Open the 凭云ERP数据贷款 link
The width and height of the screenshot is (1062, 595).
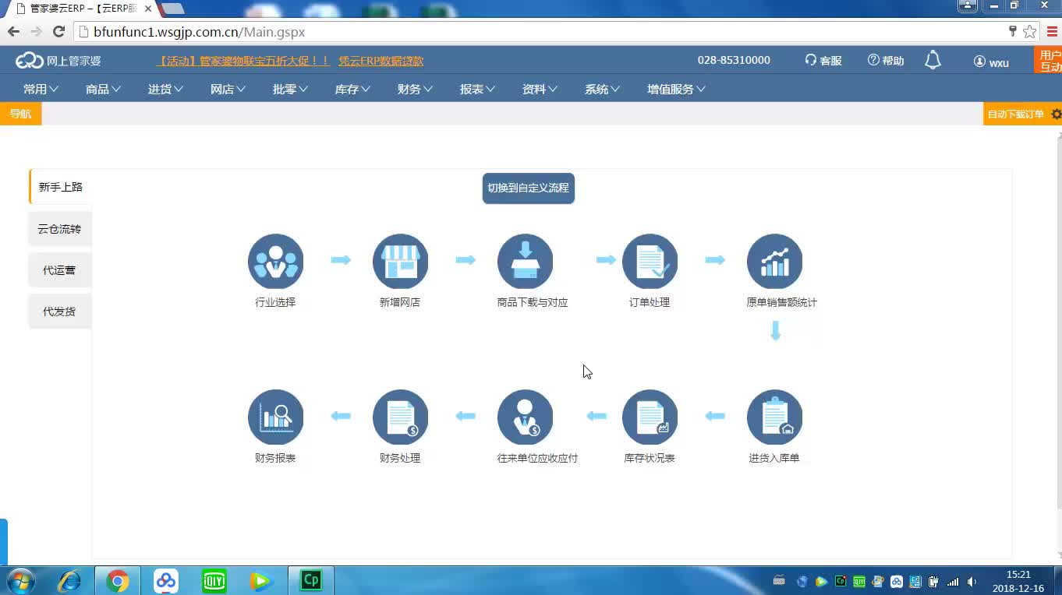point(381,61)
